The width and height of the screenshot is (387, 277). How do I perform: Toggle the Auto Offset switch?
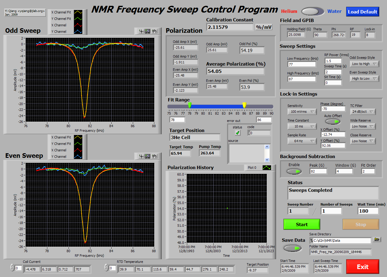(333, 121)
